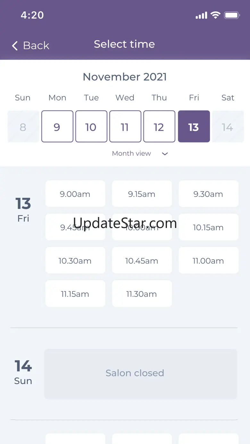
Task: Pick Wednesday the 11th date
Action: tap(125, 126)
